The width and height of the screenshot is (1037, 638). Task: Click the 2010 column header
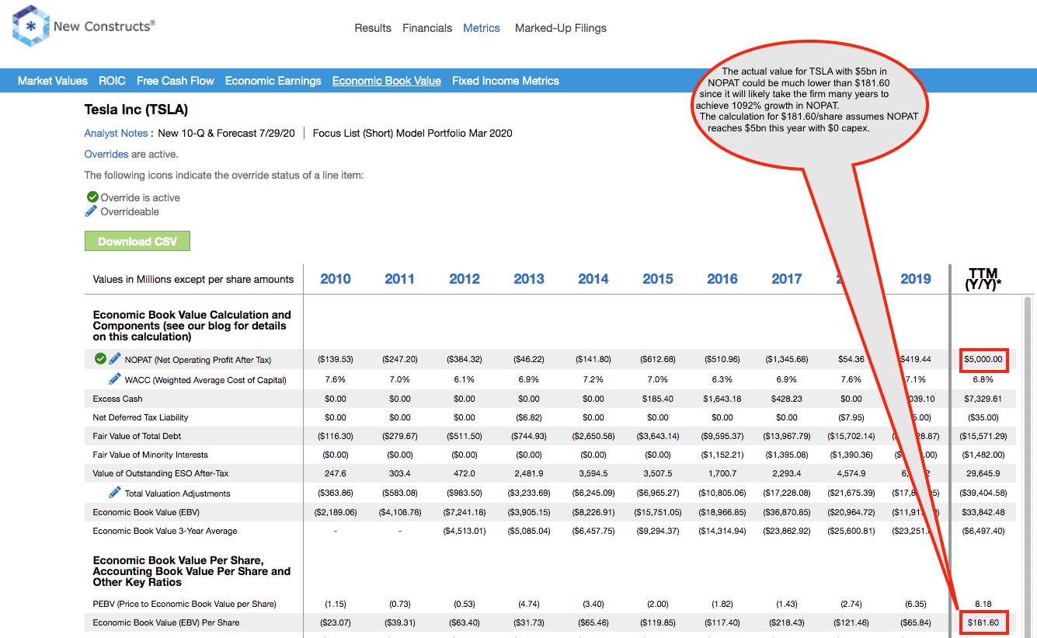coord(336,279)
